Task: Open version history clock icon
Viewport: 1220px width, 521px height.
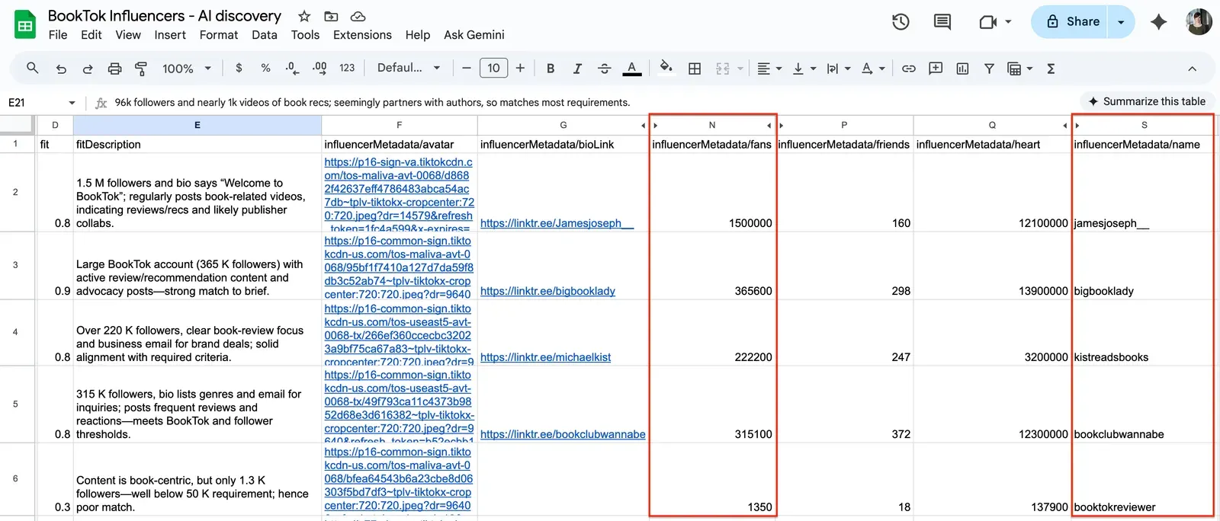Action: pyautogui.click(x=901, y=22)
